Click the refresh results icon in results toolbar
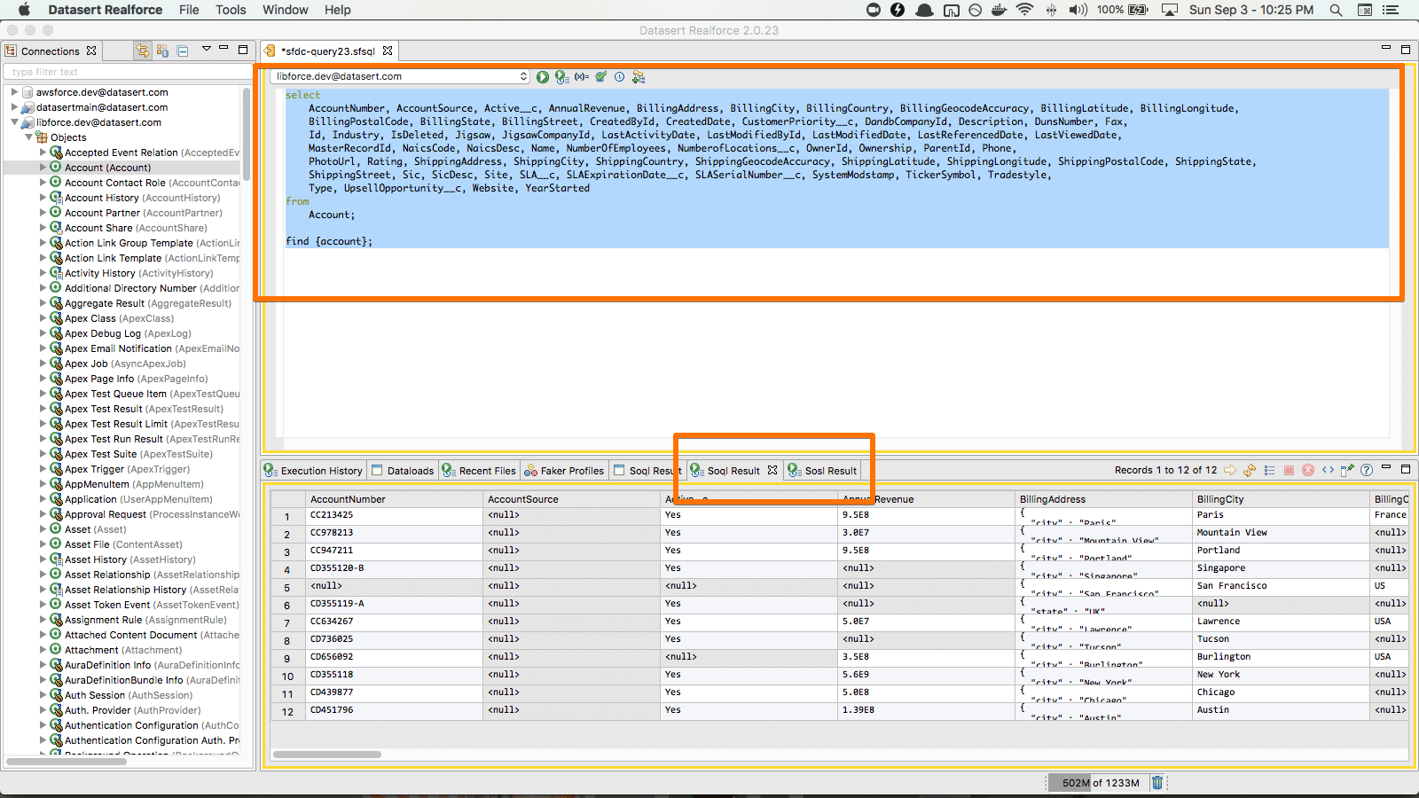The image size is (1419, 798). 1250,470
